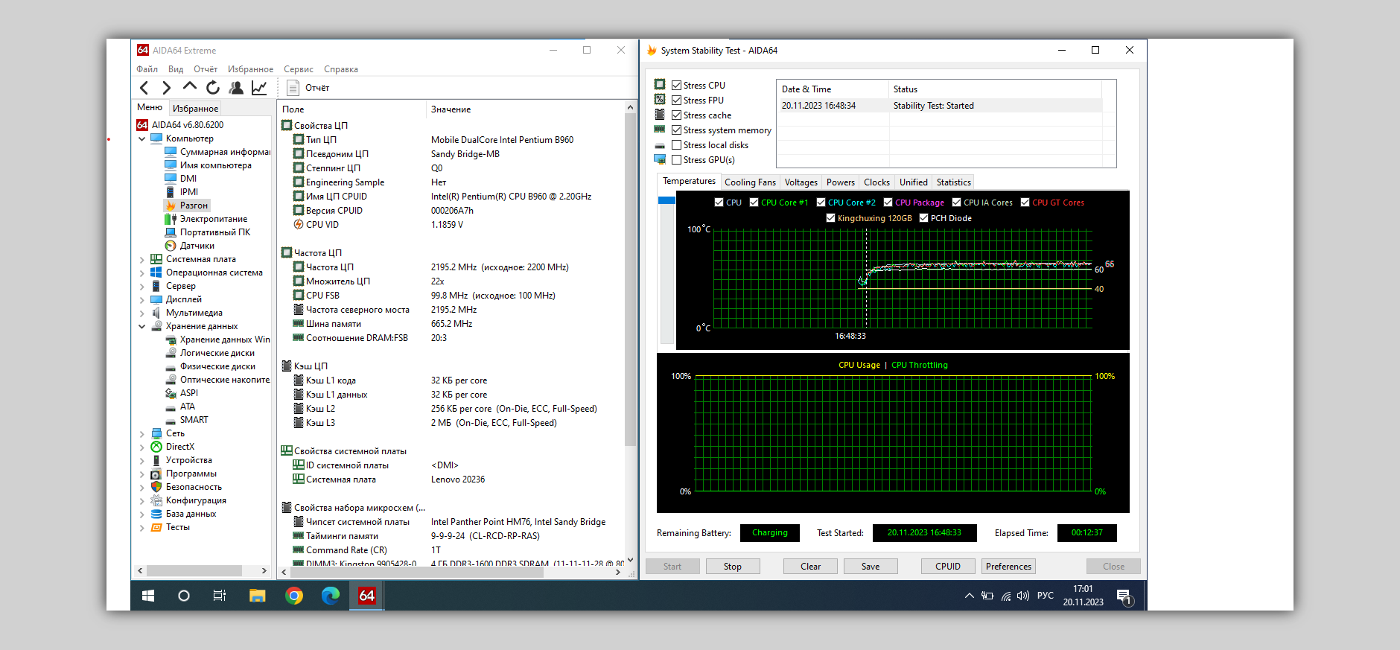
Task: Toggle PCH Diode temperature checkbox
Action: (923, 218)
